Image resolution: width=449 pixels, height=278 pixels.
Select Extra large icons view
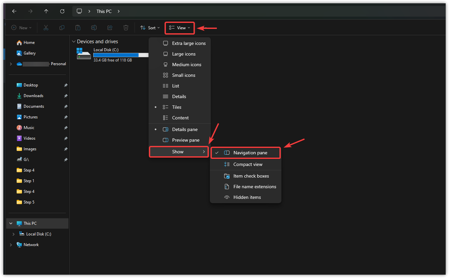(189, 44)
